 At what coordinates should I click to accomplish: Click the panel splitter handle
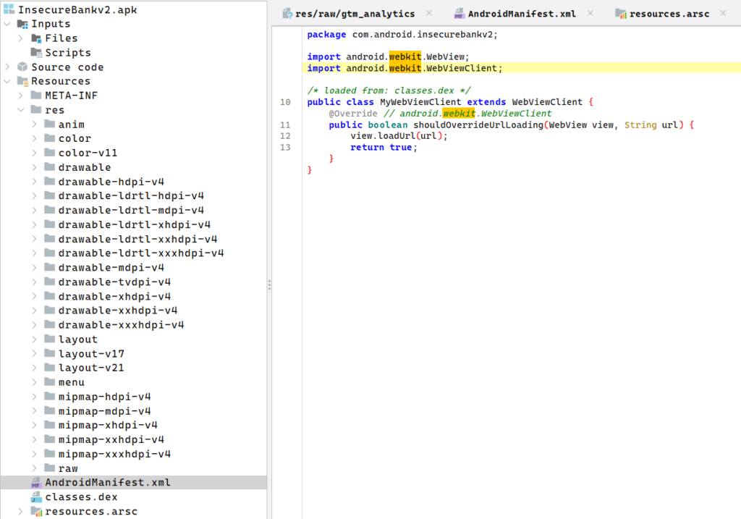point(269,284)
